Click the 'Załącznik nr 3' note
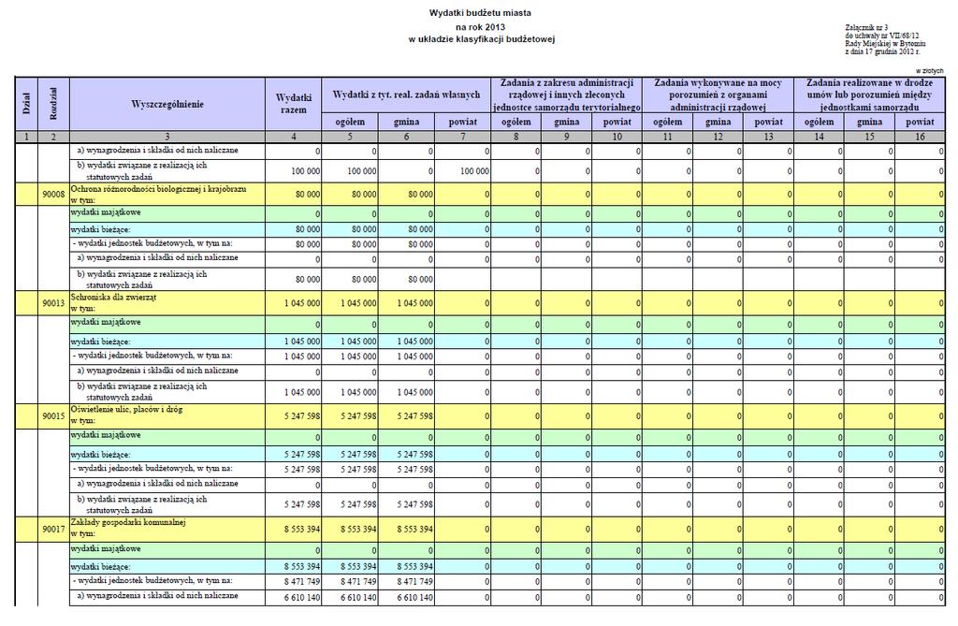The image size is (958, 626). 866,27
